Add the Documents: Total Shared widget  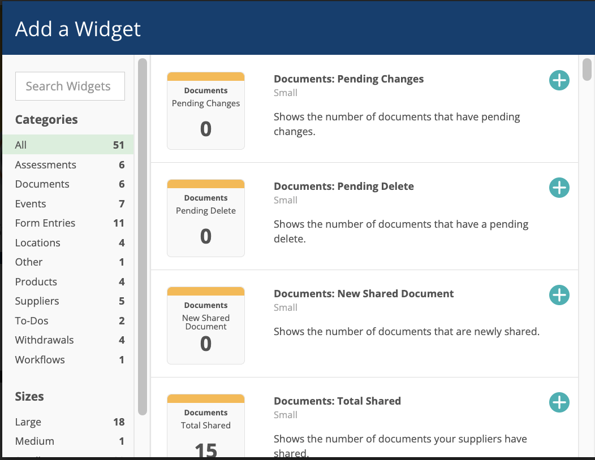(x=559, y=402)
